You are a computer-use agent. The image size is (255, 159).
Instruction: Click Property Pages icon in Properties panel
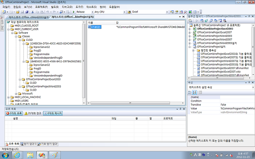[200, 92]
